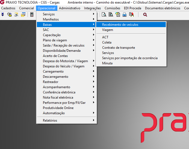Expand the Rastreador submenu

[x=67, y=82]
